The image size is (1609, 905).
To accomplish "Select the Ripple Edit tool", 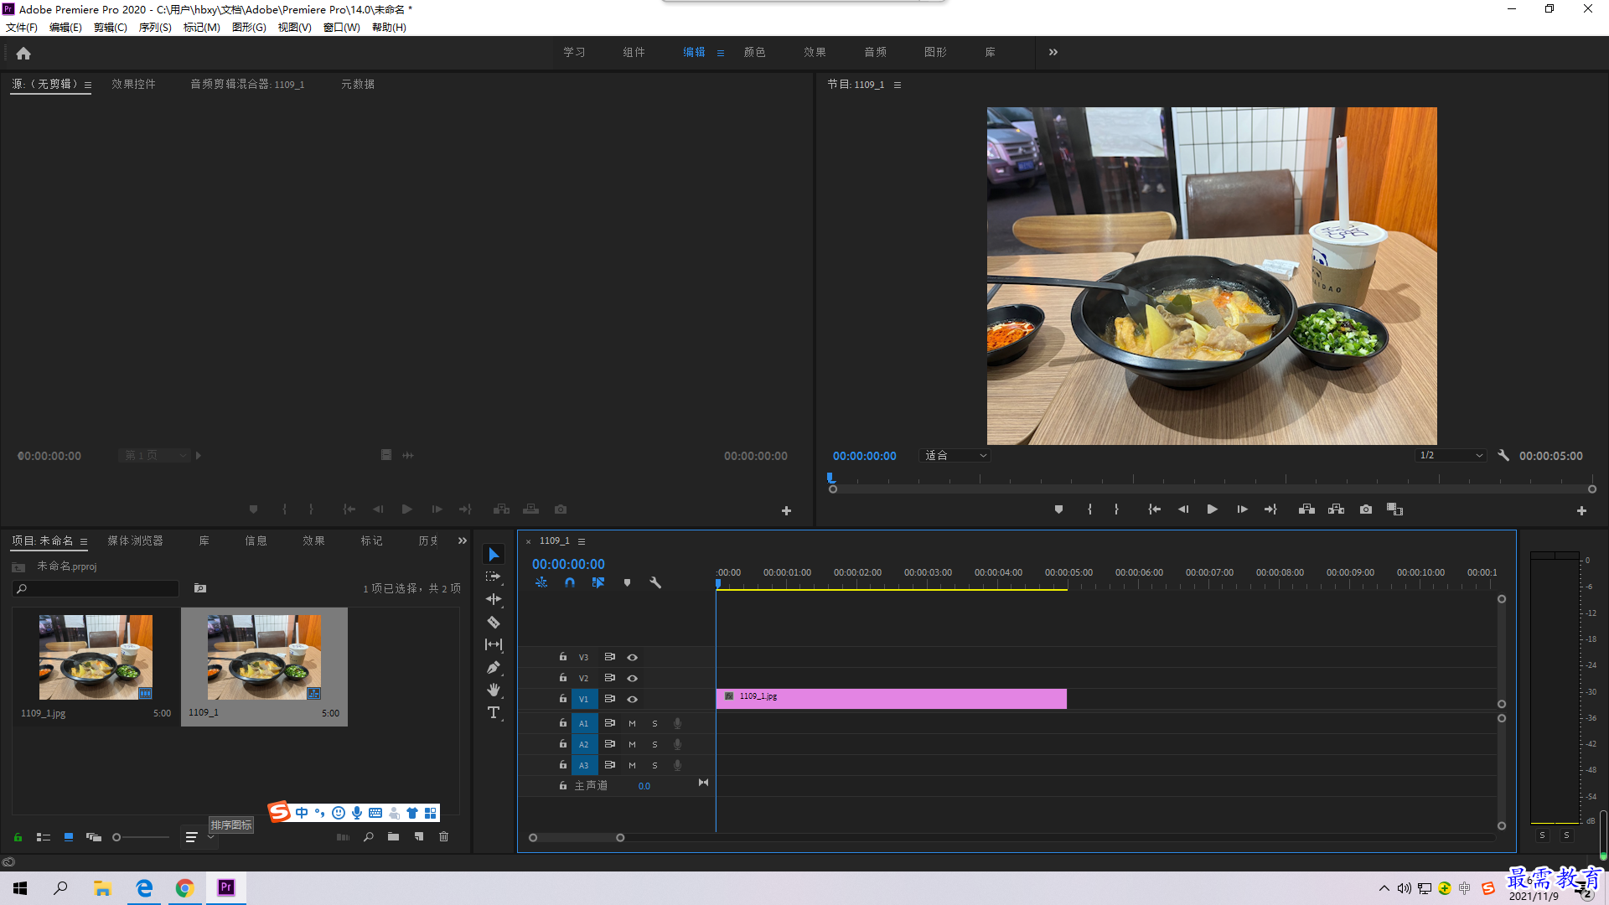I will tap(494, 599).
